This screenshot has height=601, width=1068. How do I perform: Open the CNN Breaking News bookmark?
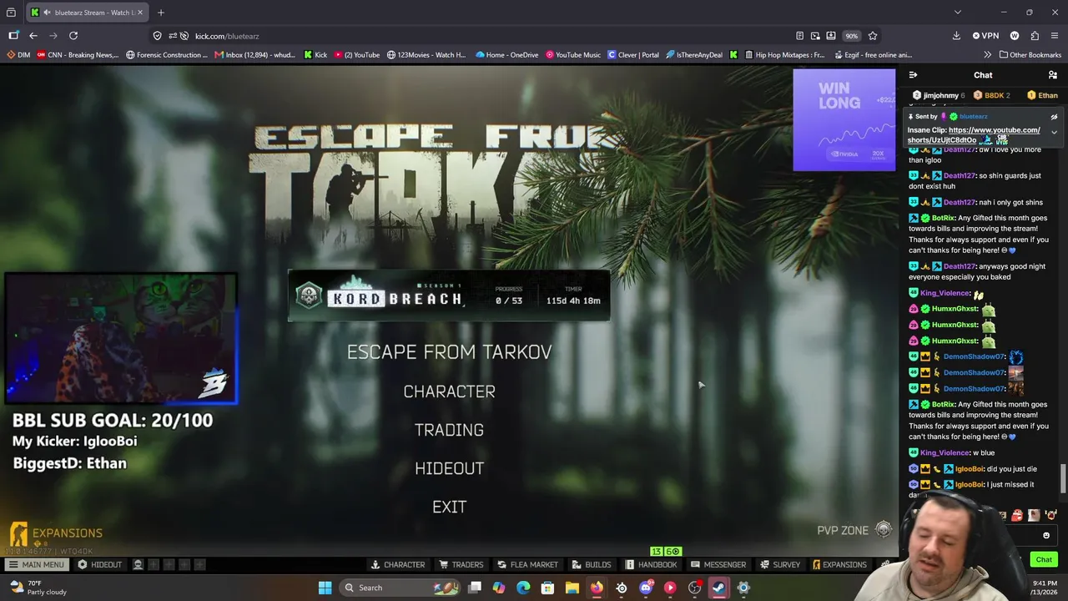pos(78,55)
